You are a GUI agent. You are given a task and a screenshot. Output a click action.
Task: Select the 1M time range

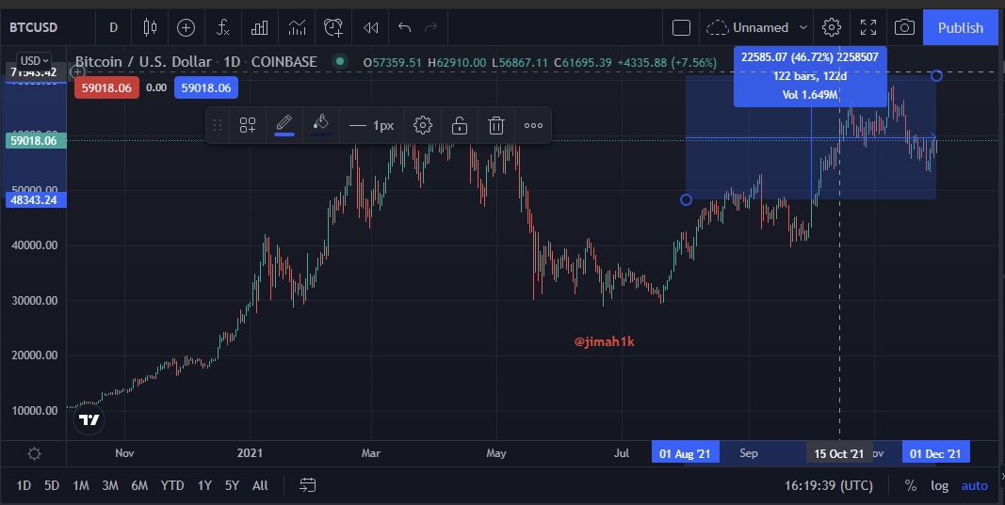click(81, 486)
